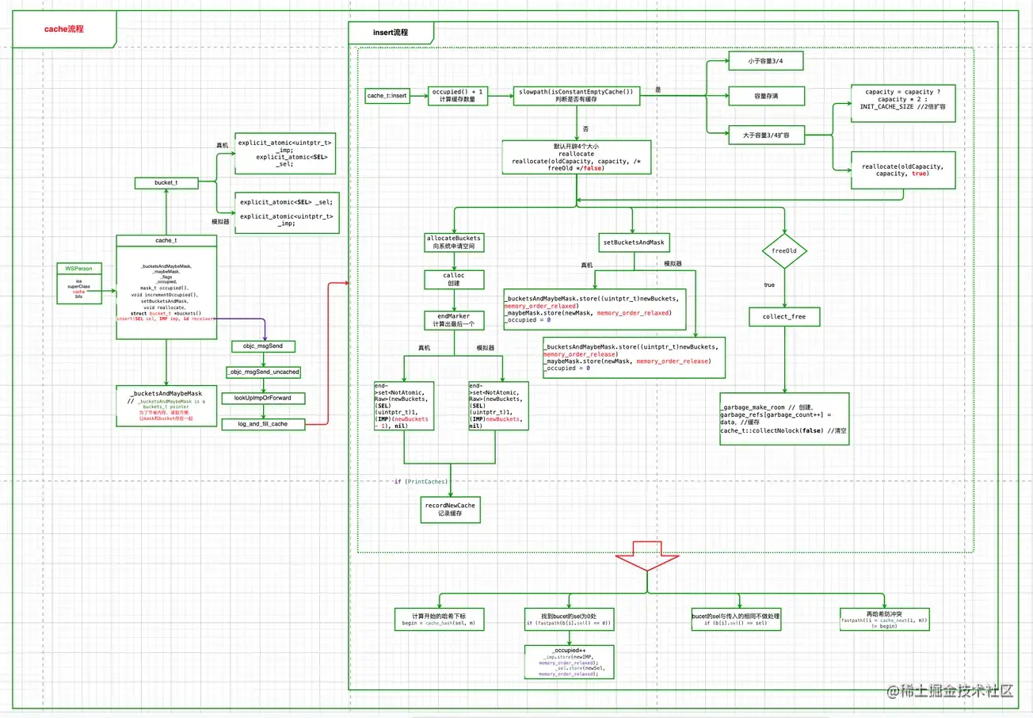
Task: Click the "true" label below freeOld
Action: pyautogui.click(x=769, y=284)
